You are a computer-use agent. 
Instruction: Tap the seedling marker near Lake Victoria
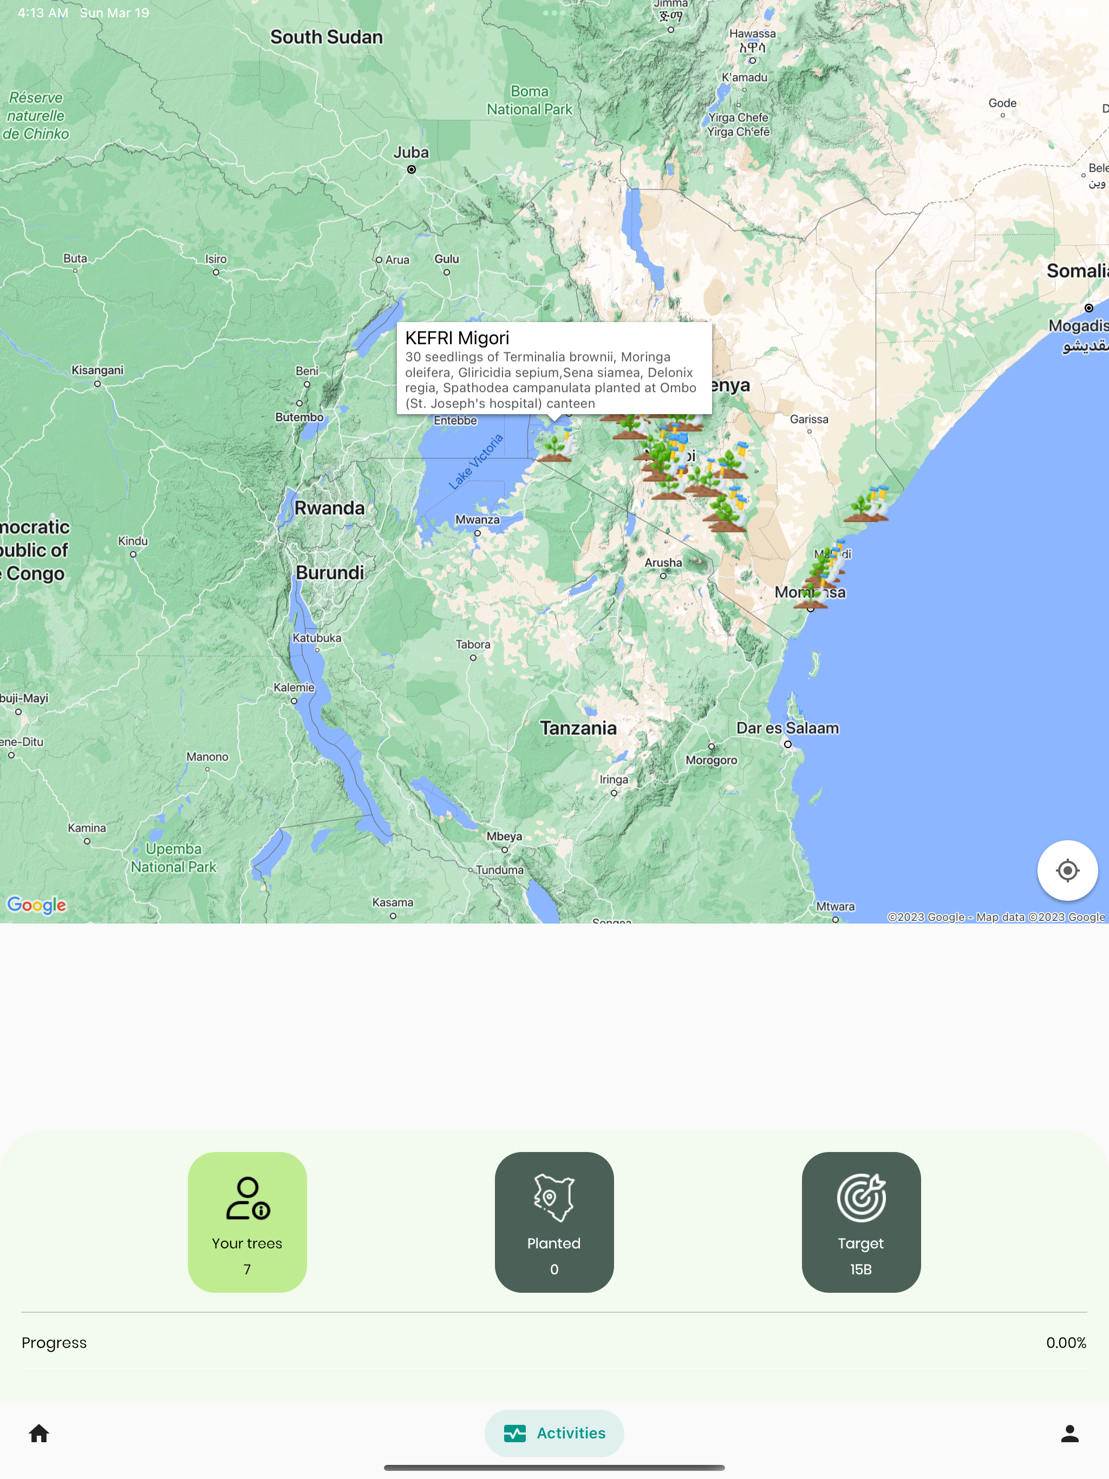point(556,444)
